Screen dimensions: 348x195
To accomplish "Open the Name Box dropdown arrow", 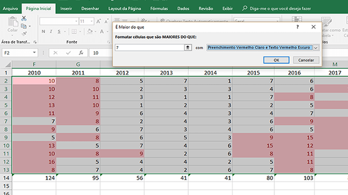I will 34,53.
